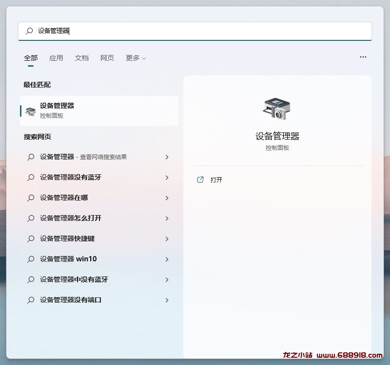
Task: Expand arrow for 查看网络搜索结果 row
Action: click(x=167, y=157)
